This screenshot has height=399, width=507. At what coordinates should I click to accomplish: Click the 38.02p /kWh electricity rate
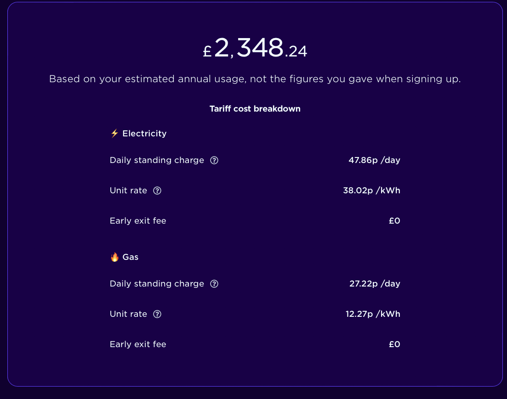pyautogui.click(x=371, y=191)
